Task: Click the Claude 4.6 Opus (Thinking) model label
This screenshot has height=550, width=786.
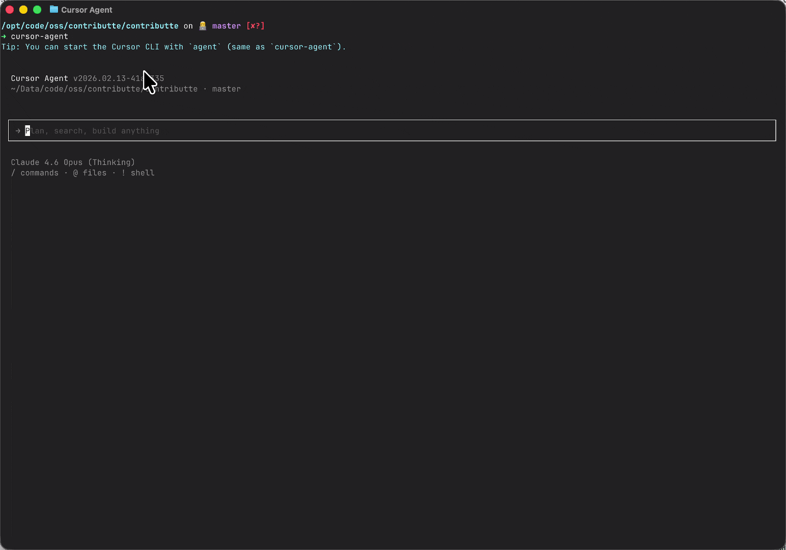Action: [73, 162]
